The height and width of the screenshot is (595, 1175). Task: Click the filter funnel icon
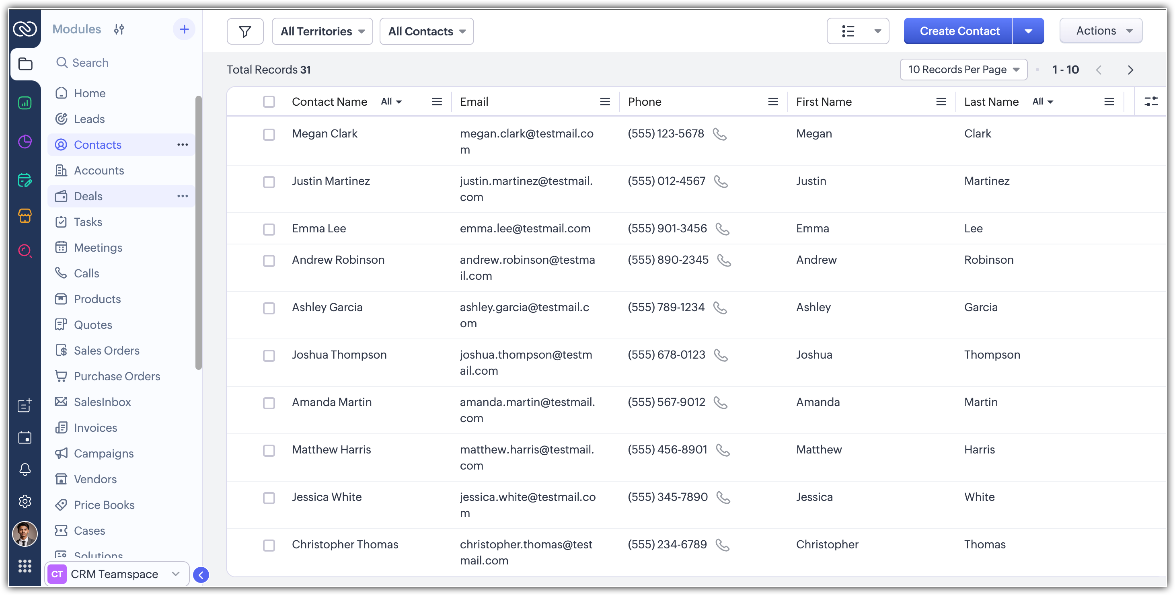[x=245, y=31]
